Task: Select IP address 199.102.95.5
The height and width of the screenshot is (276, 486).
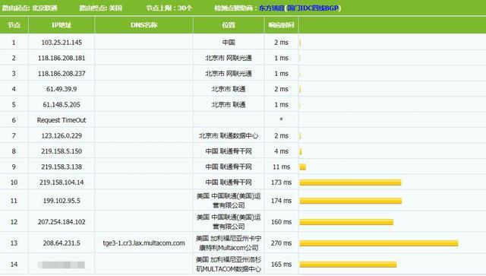Action: (62, 201)
